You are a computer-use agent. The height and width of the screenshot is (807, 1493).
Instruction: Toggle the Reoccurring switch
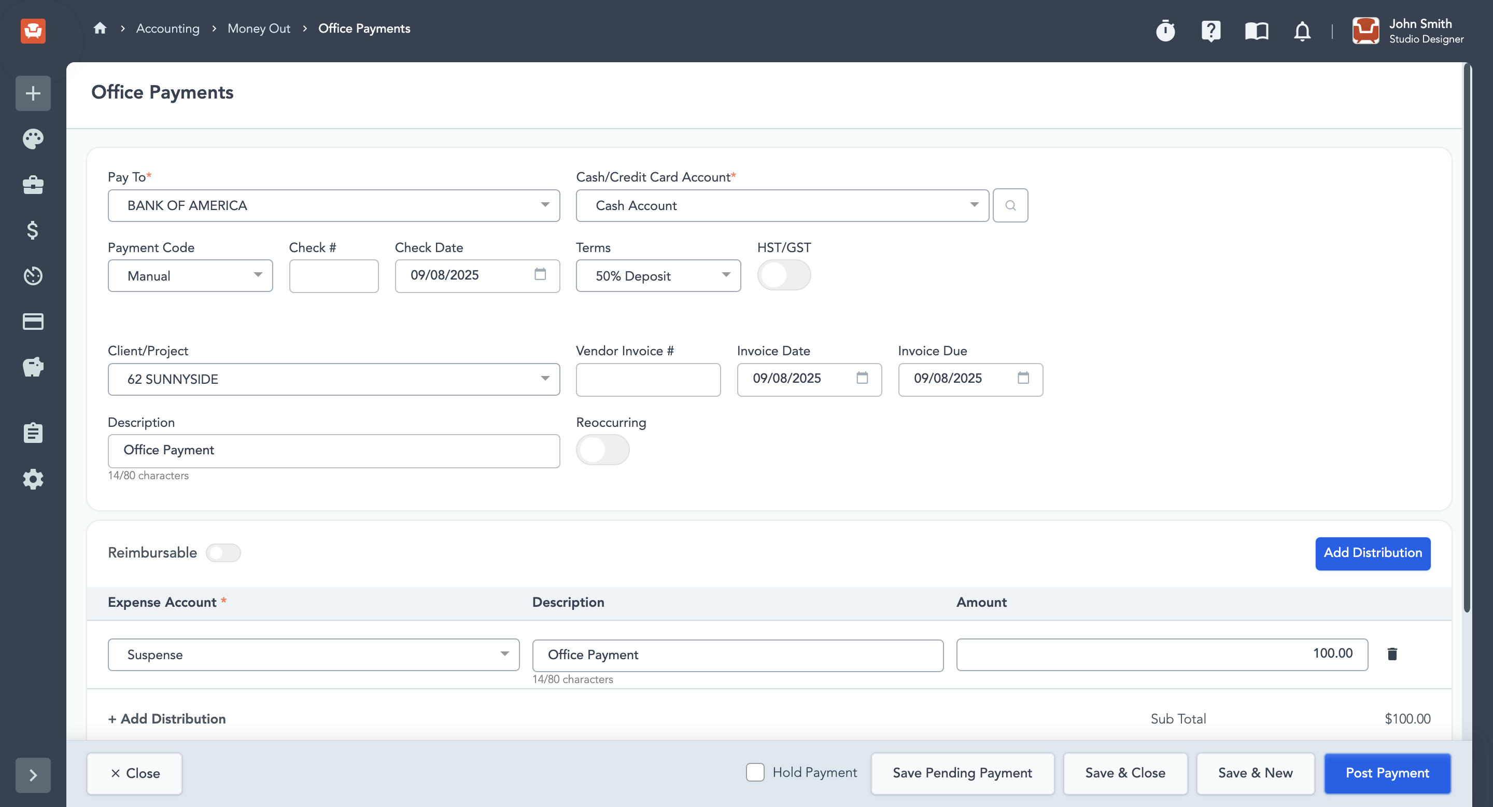coord(602,449)
